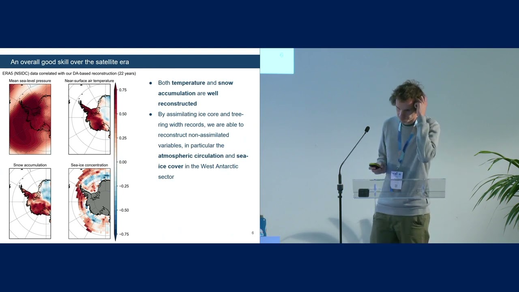Click the 'Mean sea-level pressure' label
Image resolution: width=519 pixels, height=292 pixels.
point(30,81)
